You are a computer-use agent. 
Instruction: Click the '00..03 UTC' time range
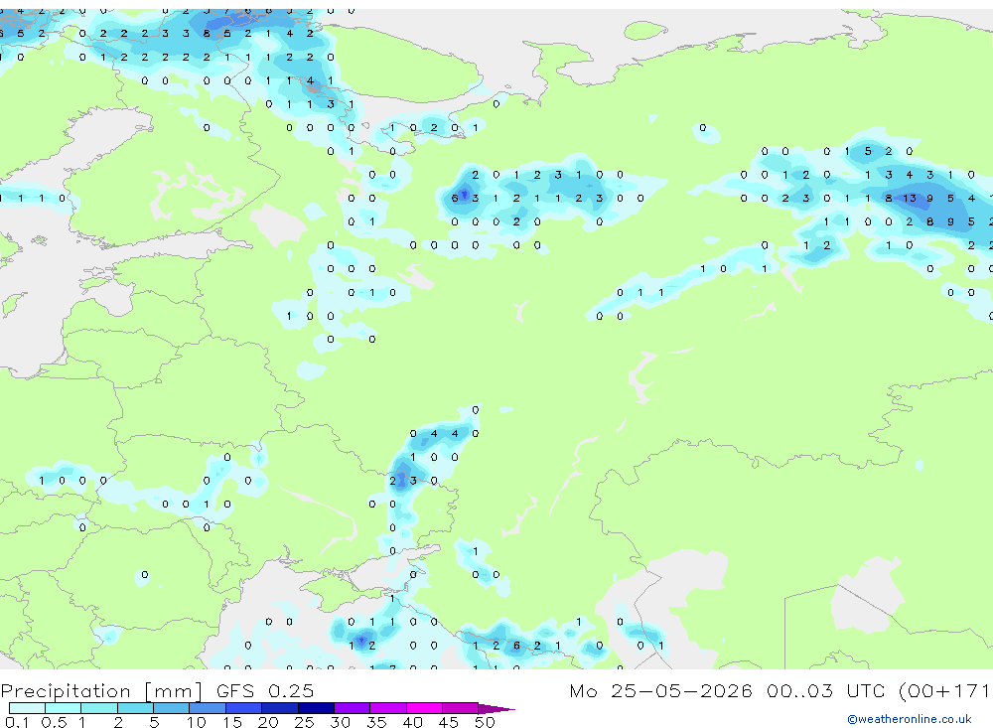tap(826, 691)
